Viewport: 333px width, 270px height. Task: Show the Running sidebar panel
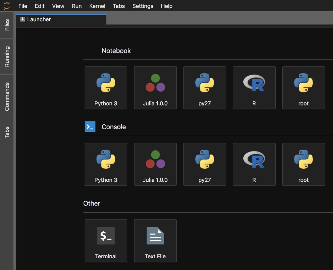pyautogui.click(x=7, y=56)
